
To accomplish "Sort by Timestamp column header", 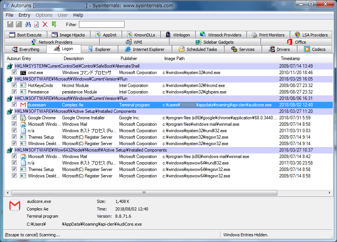I will click(x=306, y=59).
